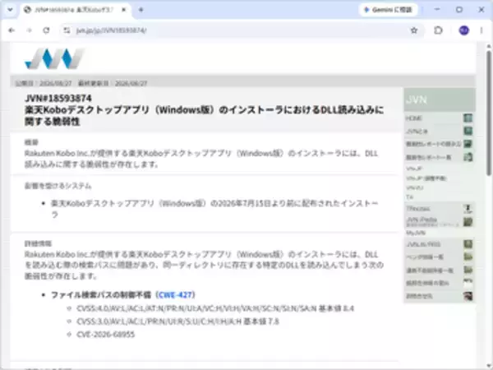
Task: Go back to the previous page
Action: click(12, 30)
